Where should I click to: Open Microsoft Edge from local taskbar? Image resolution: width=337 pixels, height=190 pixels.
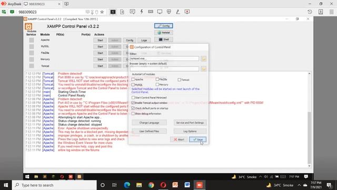(x=127, y=185)
